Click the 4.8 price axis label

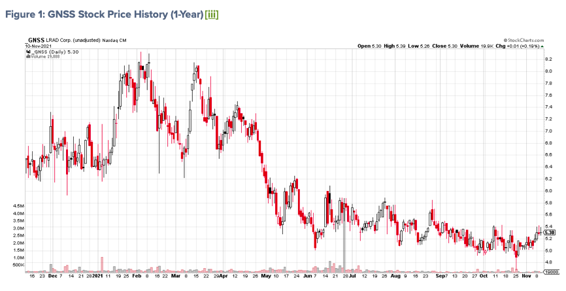point(548,262)
